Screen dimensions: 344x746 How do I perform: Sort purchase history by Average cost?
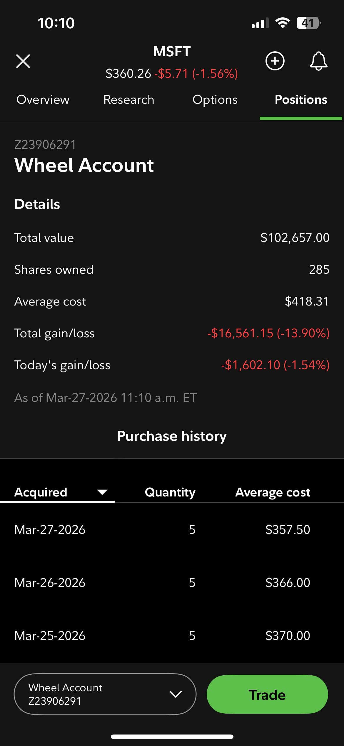pos(273,492)
